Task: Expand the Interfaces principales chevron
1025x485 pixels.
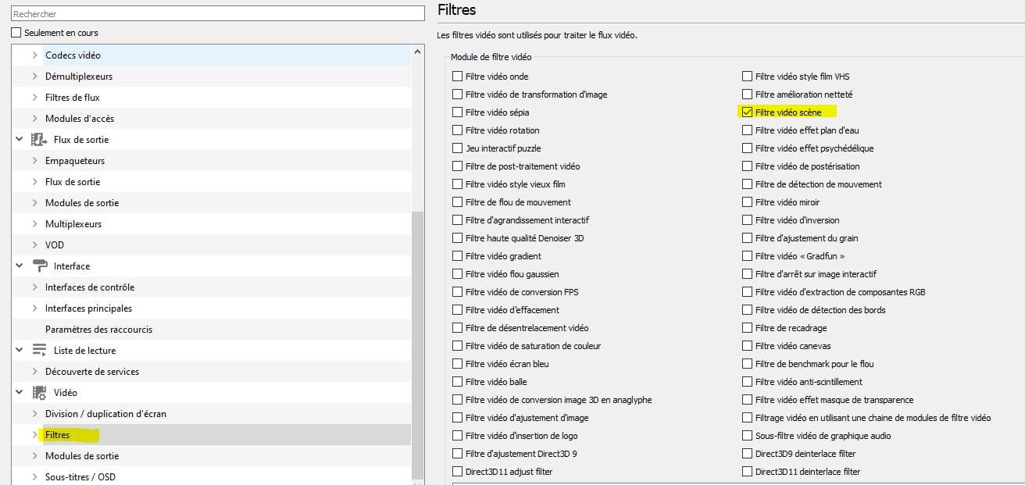Action: tap(34, 308)
